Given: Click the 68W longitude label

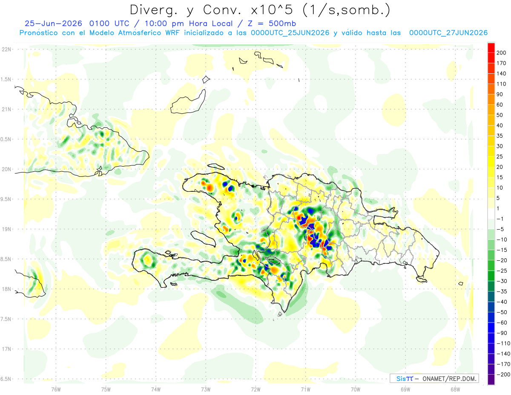Looking at the screenshot, I should tap(455, 389).
